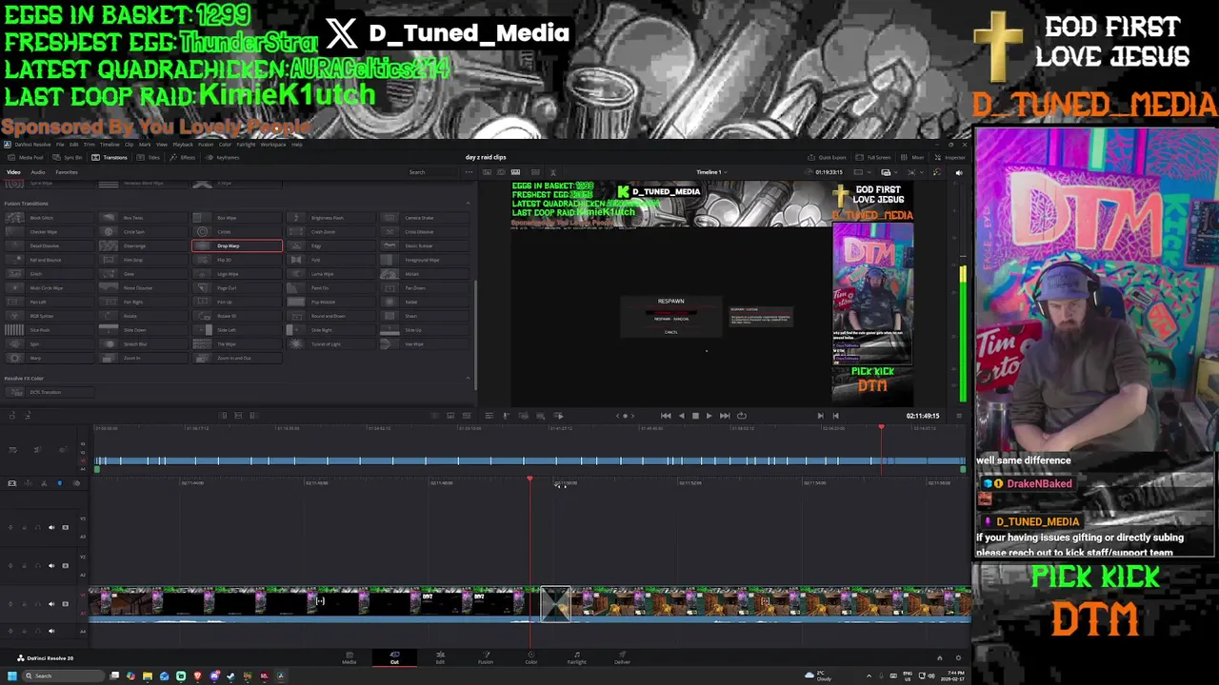Screen dimensions: 1219x685
Task: Select the Camera Shake transition
Action: [423, 218]
